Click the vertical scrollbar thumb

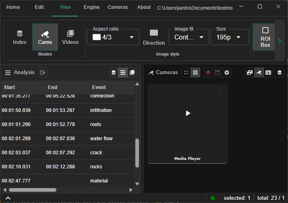point(137,153)
